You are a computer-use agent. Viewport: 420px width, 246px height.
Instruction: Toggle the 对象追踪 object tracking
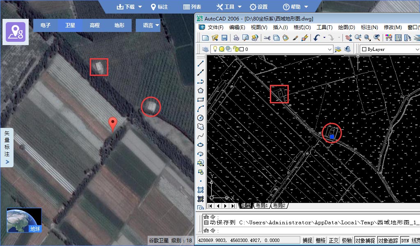[x=388, y=240]
